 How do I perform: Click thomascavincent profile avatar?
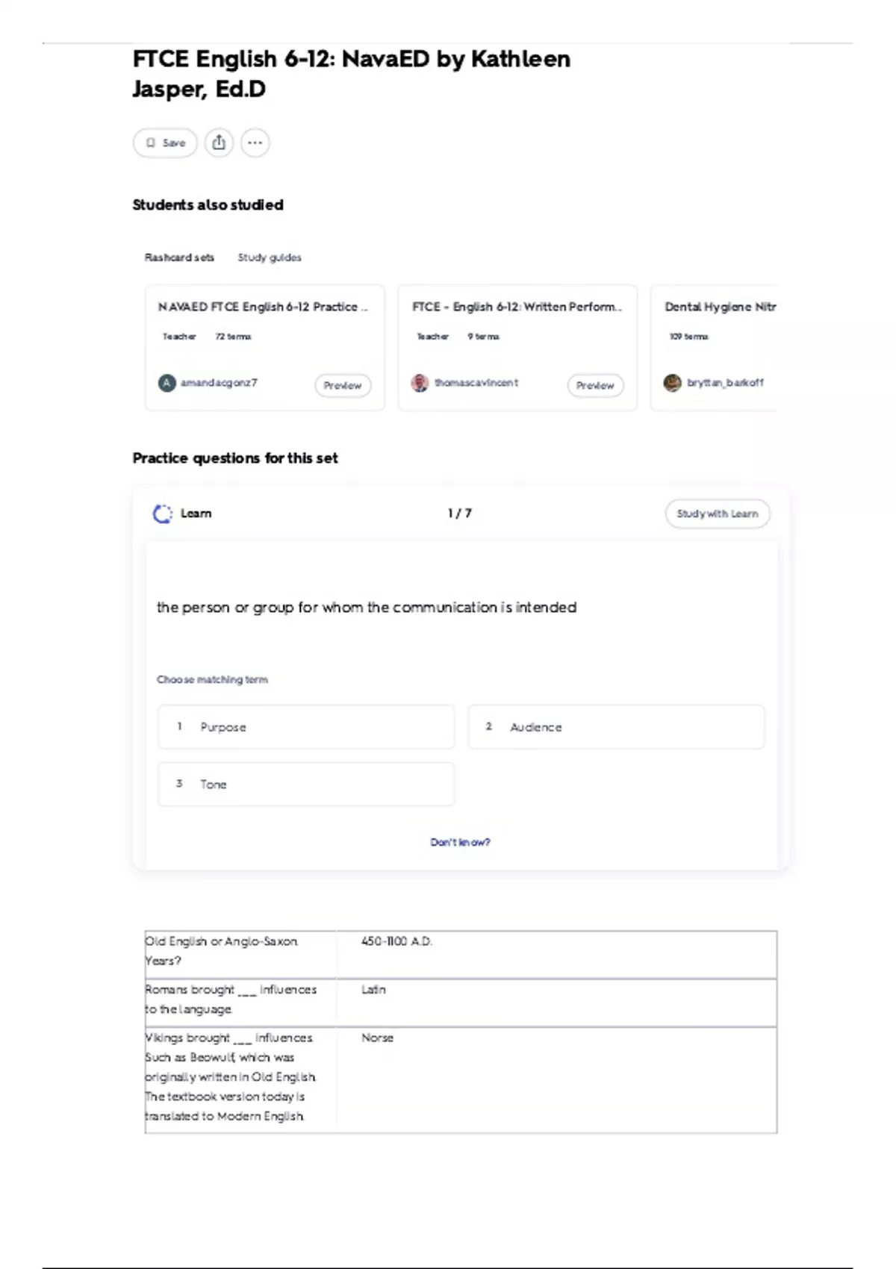point(420,383)
